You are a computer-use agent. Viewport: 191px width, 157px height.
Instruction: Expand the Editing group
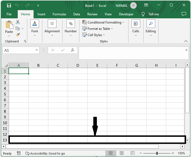pos(151,28)
